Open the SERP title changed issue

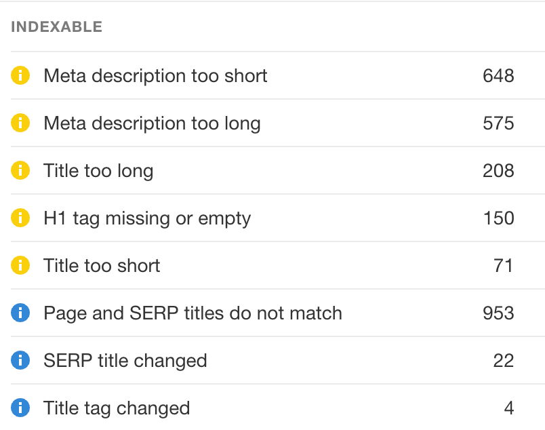tap(125, 361)
